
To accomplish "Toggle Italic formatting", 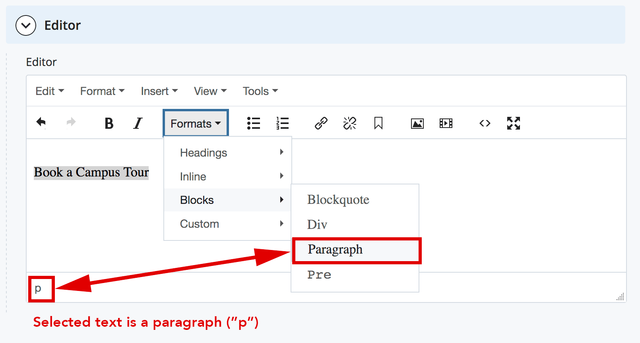I will [x=138, y=123].
